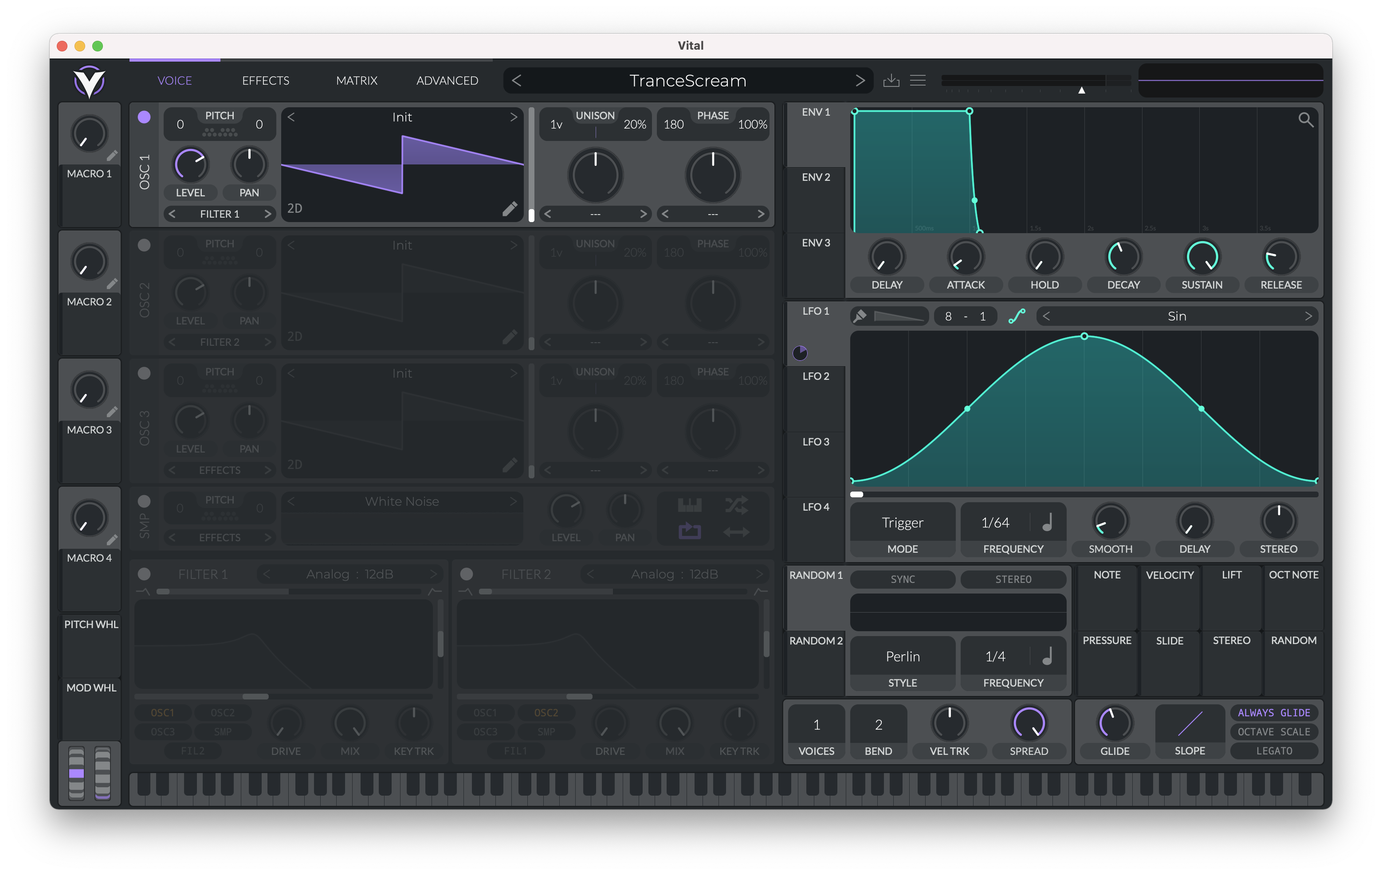1382x875 pixels.
Task: Go to next preset after TranceScream
Action: [x=860, y=80]
